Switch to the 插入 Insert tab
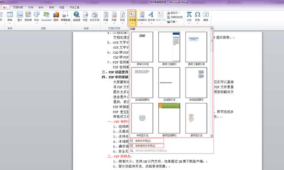Viewport: 284px width, 170px height. 5,7
